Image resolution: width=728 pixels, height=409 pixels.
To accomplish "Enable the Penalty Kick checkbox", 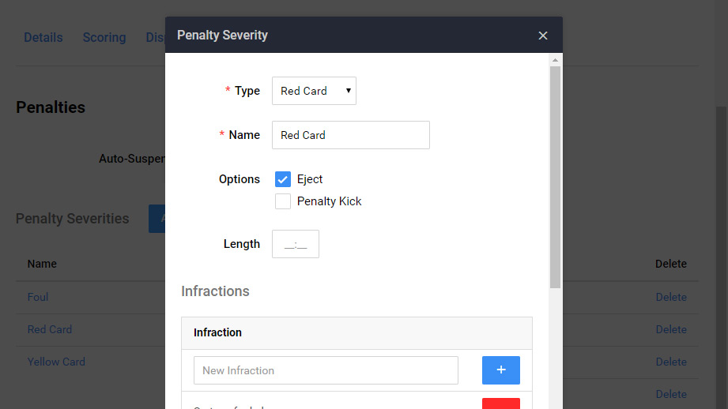I will tap(283, 201).
